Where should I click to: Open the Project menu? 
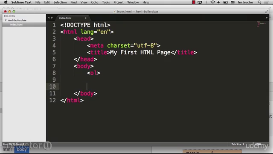click(119, 2)
